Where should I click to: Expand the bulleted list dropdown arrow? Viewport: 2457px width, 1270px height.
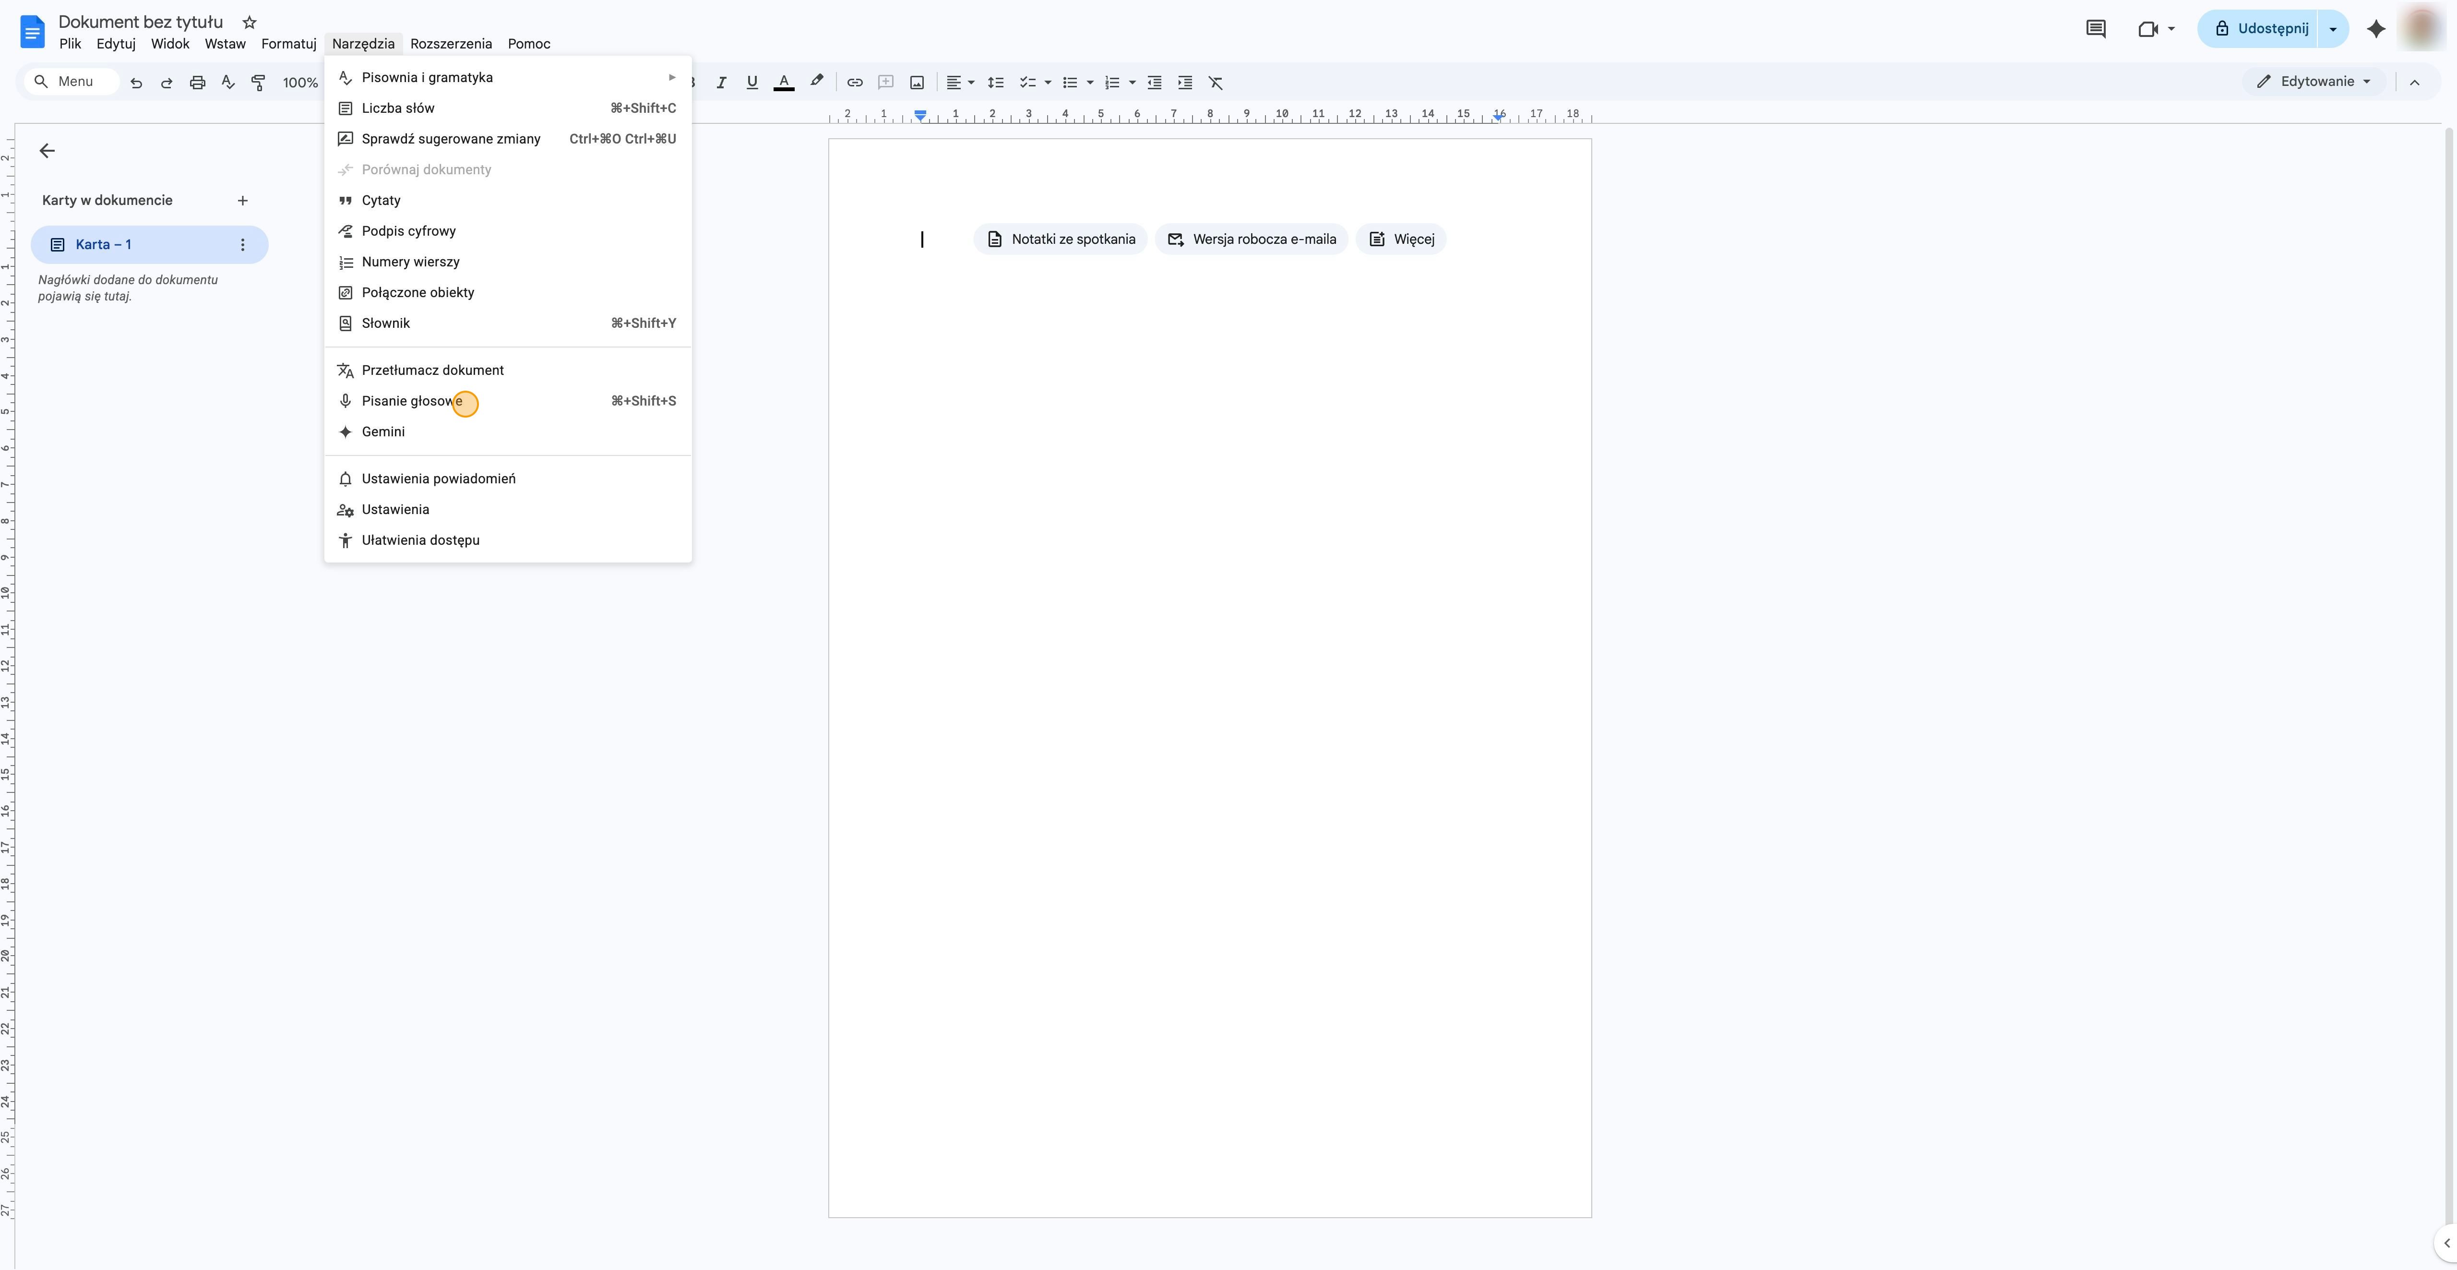coord(1090,83)
